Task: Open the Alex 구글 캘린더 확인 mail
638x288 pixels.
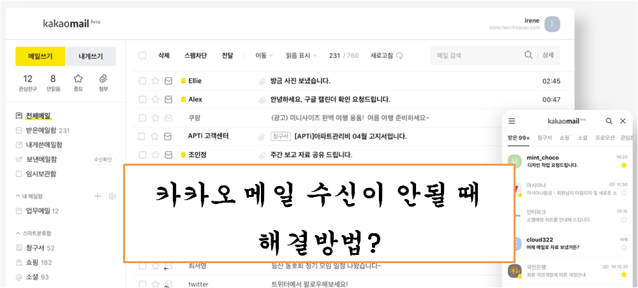Action: point(330,99)
